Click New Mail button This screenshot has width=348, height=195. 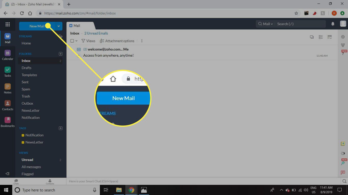tap(37, 26)
